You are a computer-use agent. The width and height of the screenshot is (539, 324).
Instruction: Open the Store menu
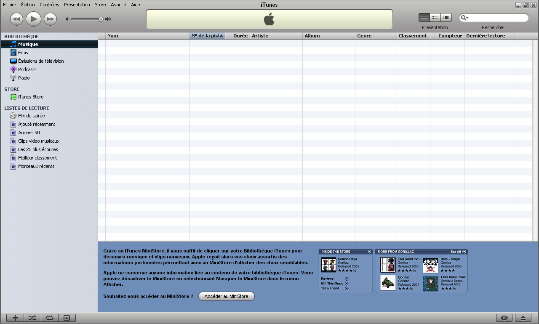(100, 5)
